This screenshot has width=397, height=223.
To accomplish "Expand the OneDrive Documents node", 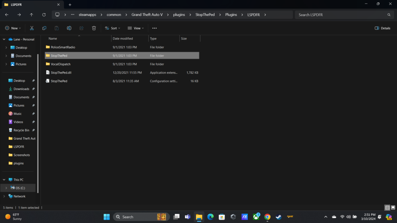I will (6, 56).
